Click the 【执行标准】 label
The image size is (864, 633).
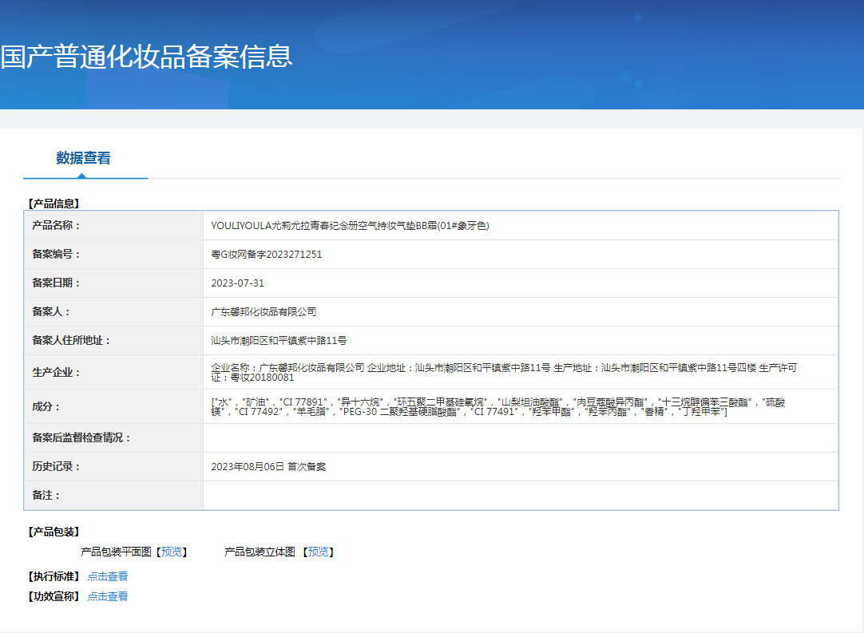(54, 576)
